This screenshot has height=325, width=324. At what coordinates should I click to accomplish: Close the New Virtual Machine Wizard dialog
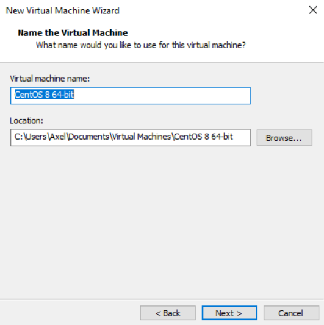pyautogui.click(x=313, y=10)
